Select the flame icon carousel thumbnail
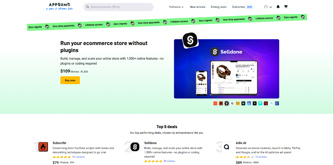 [221, 103]
